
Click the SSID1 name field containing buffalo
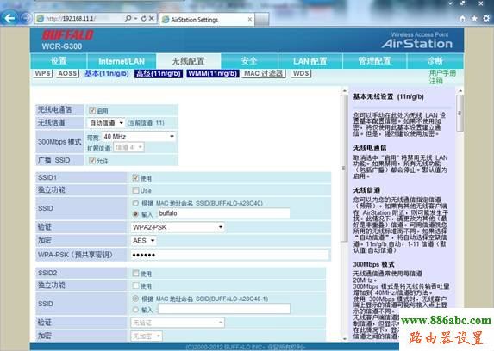click(x=223, y=213)
